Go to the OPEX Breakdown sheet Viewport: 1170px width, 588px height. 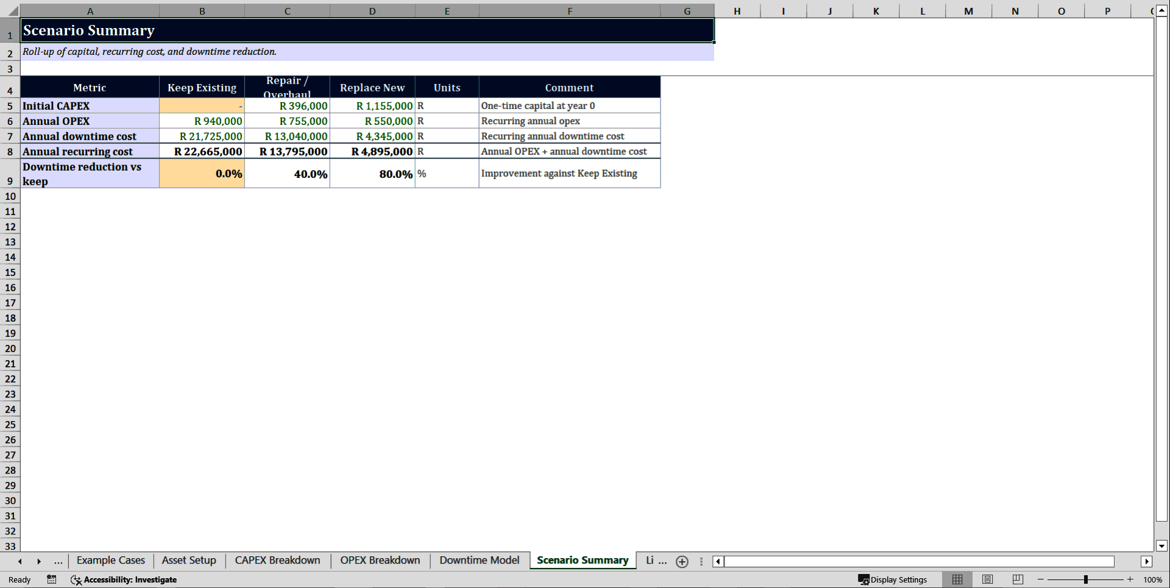click(x=380, y=561)
